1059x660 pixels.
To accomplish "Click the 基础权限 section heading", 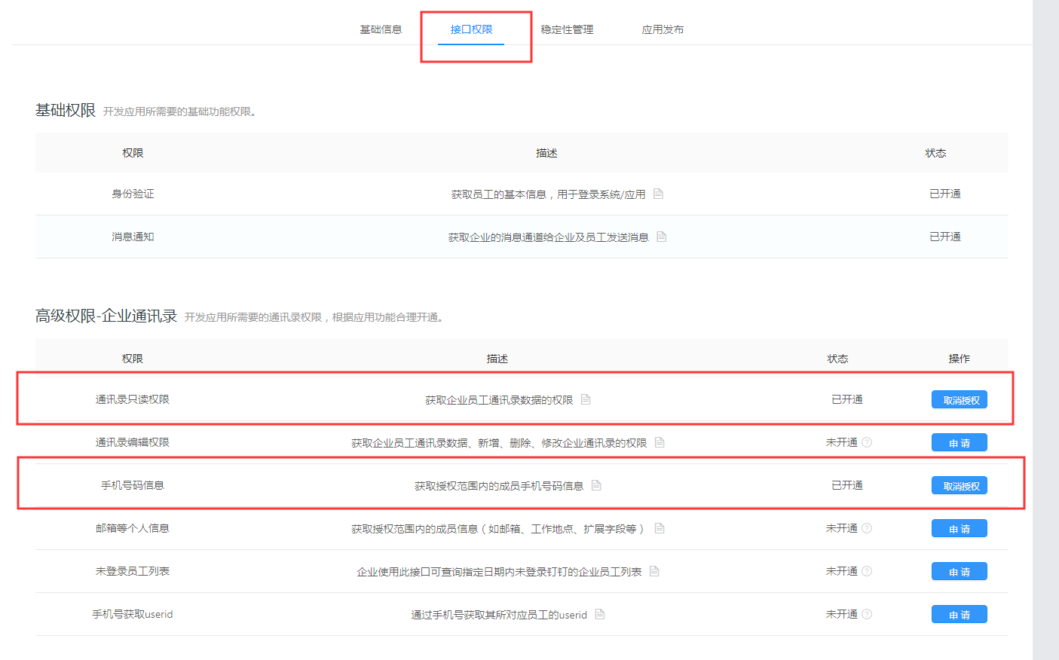I will (x=66, y=110).
